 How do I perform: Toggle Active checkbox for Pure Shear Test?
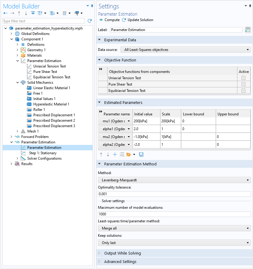point(244,84)
